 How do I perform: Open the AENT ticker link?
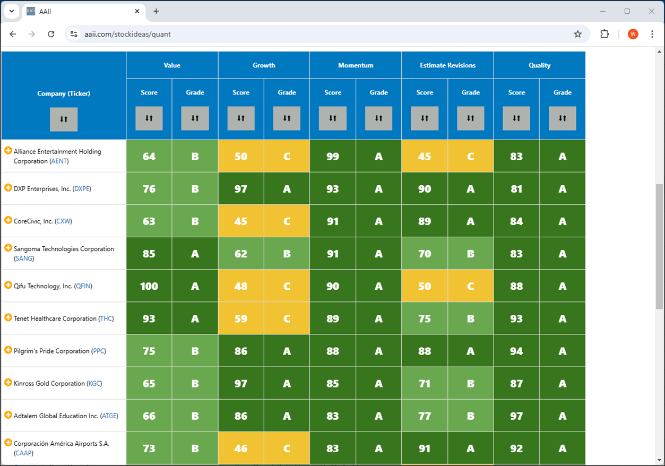point(59,161)
